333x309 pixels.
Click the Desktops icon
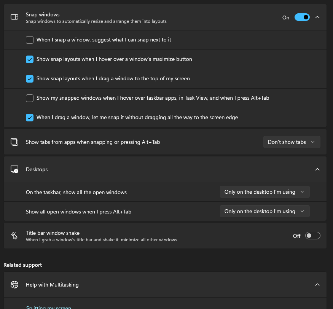coord(14,169)
